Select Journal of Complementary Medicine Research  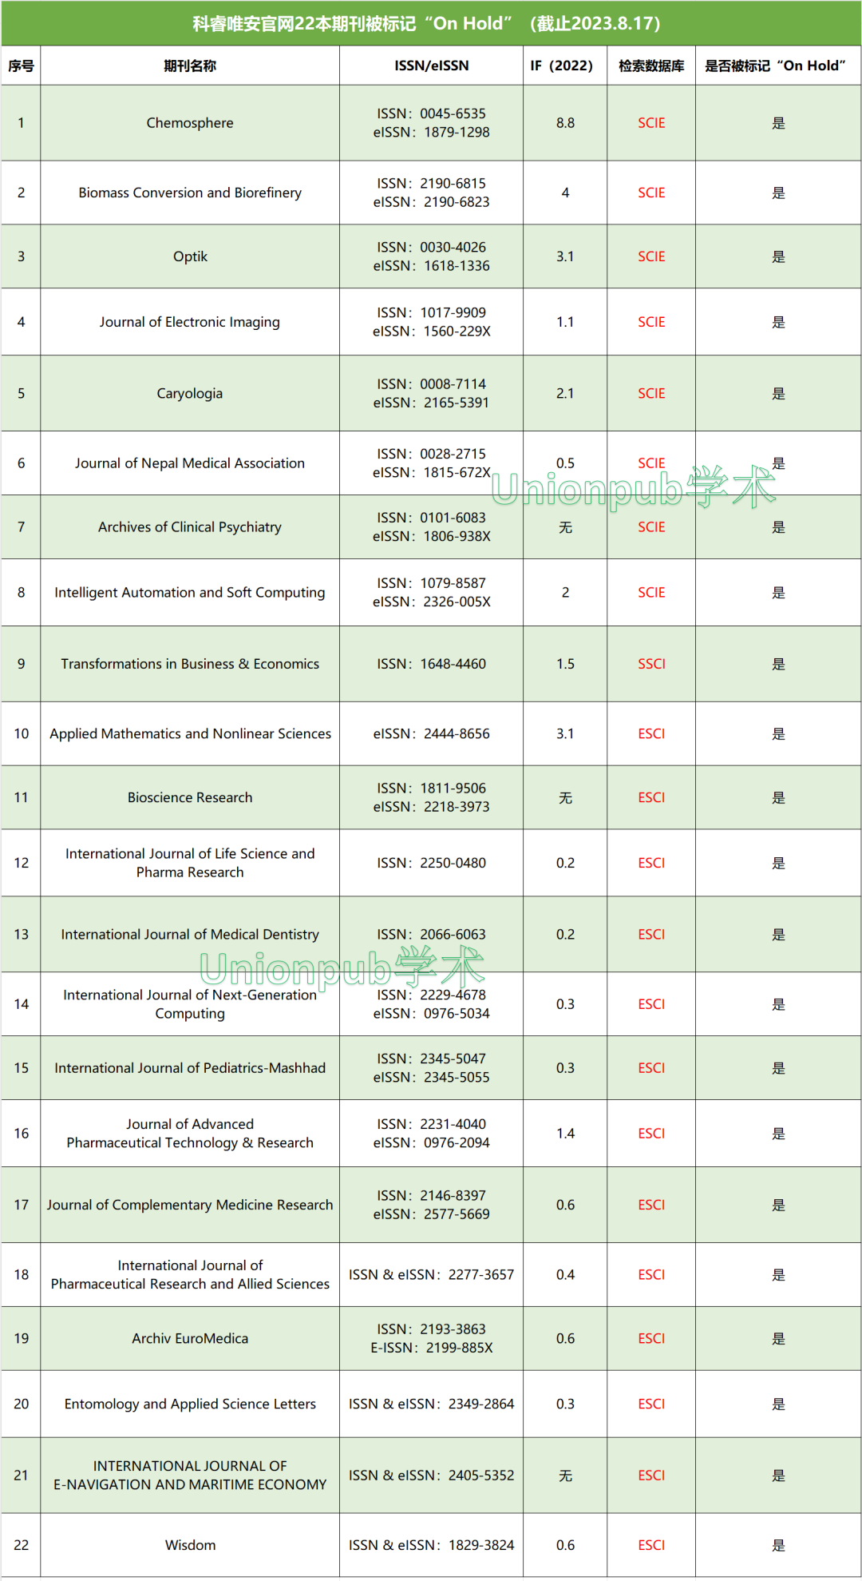click(190, 1205)
